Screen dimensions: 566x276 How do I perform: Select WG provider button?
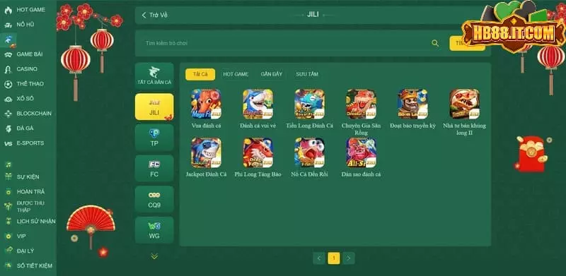coord(154,230)
